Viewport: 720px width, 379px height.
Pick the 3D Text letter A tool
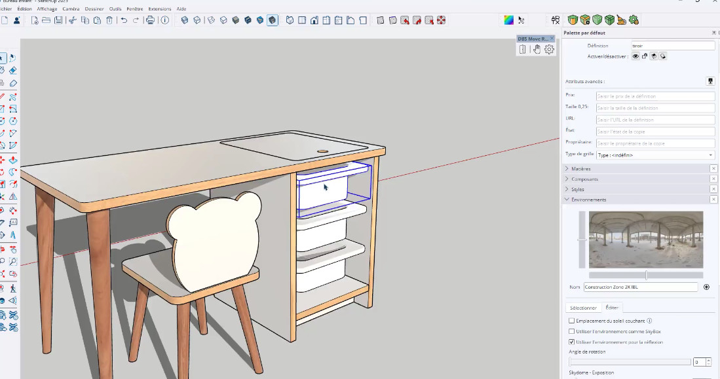tap(13, 235)
